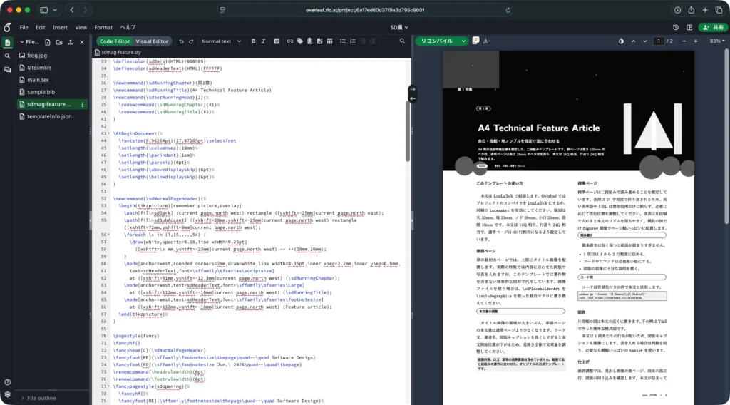Image resolution: width=730 pixels, height=405 pixels.
Task: Open the Edit menu
Action: [41, 28]
